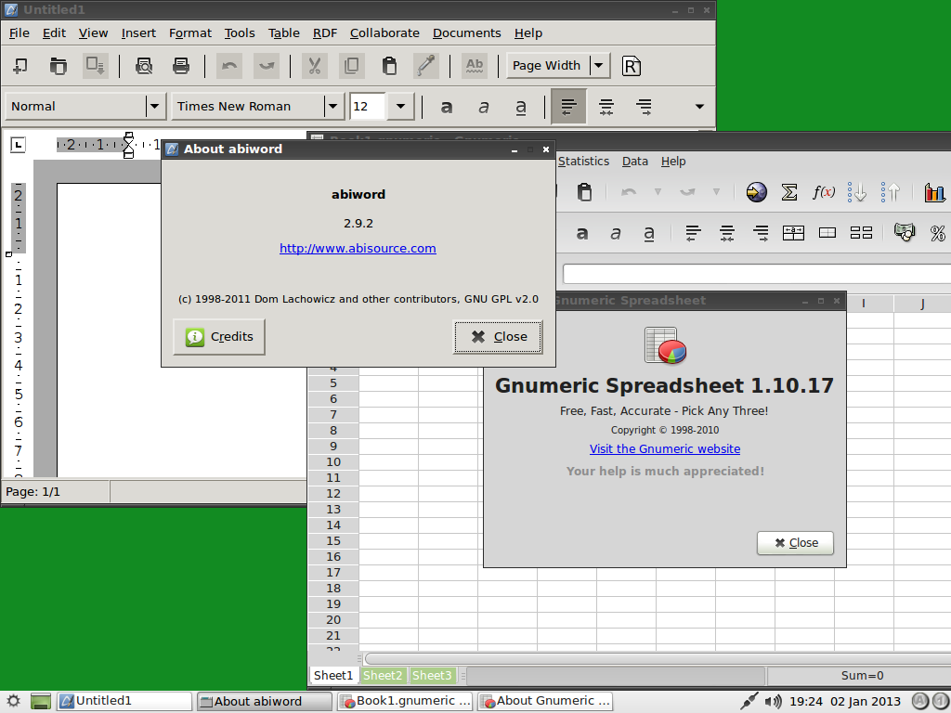951x713 pixels.
Task: Click the f(x) function icon in Gnumeric
Action: pyautogui.click(x=824, y=192)
